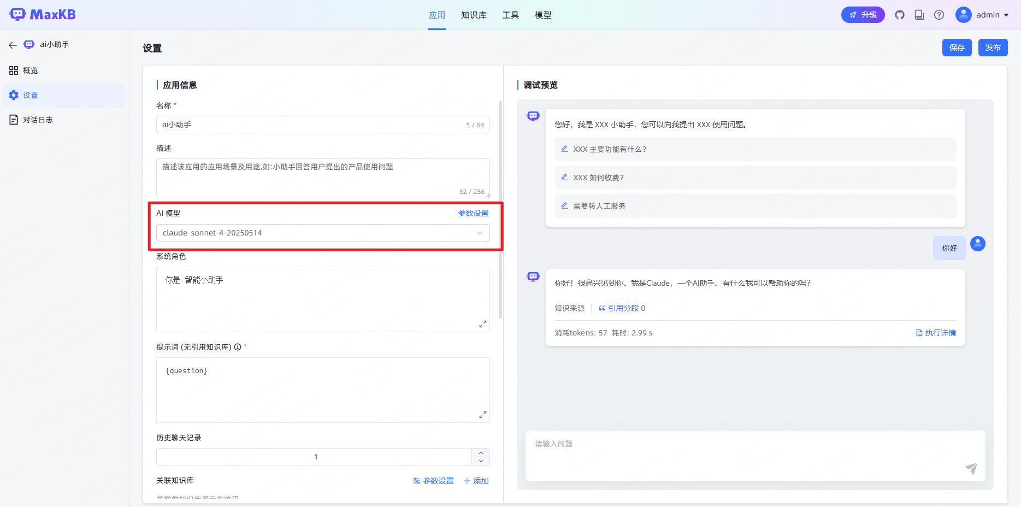Open the admin account dropdown arrow
This screenshot has width=1021, height=507.
(x=1006, y=15)
